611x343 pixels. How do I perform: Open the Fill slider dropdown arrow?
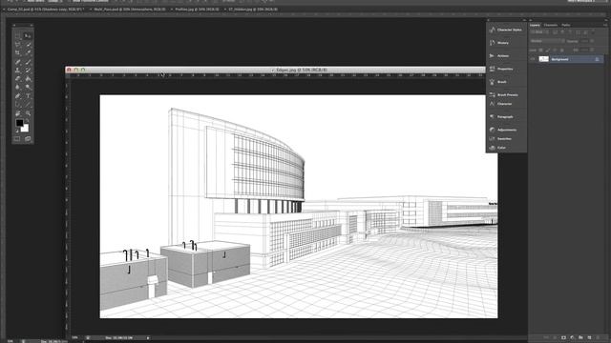click(592, 50)
